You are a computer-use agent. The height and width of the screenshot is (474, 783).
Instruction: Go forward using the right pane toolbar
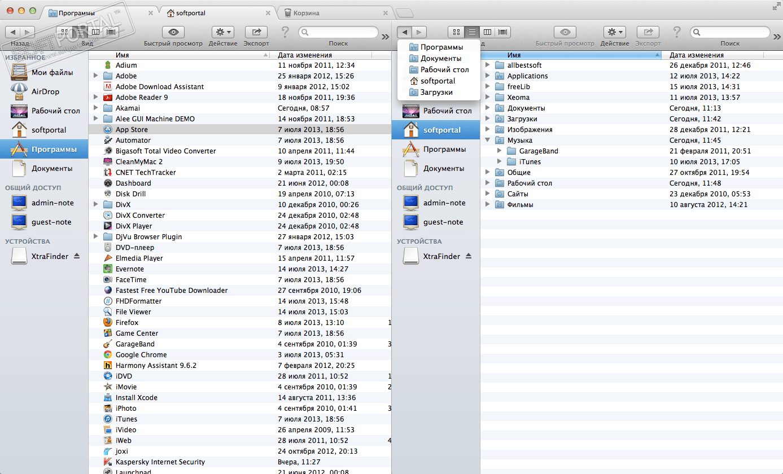(419, 32)
